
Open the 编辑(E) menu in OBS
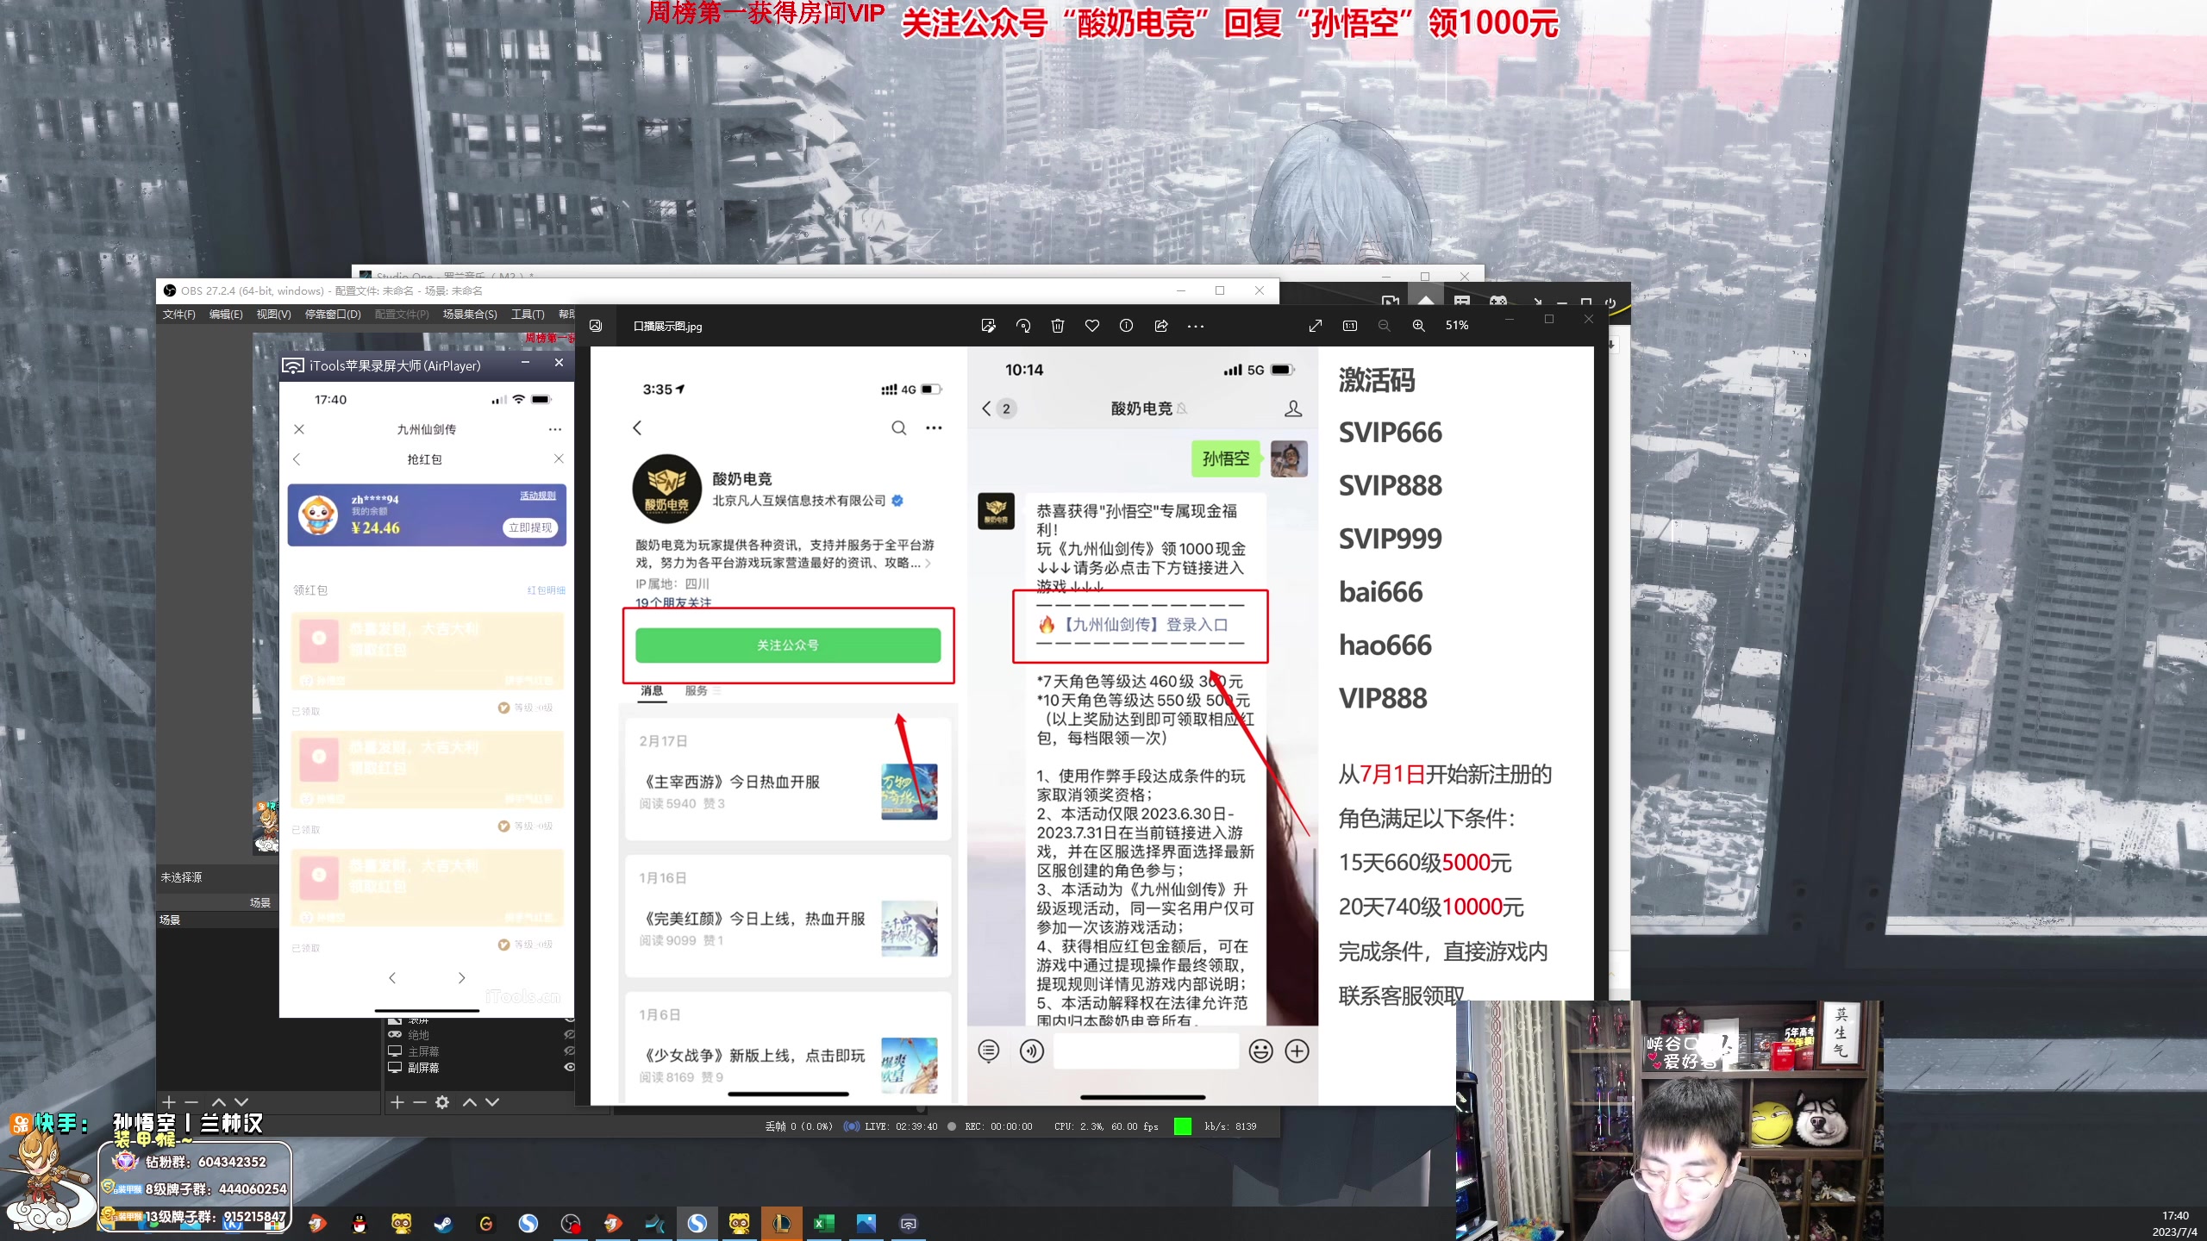coord(226,315)
